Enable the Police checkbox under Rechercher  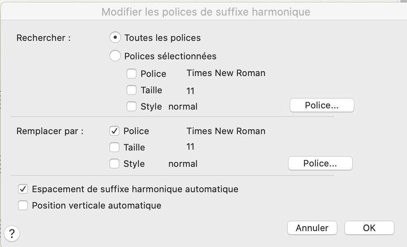[x=132, y=74]
